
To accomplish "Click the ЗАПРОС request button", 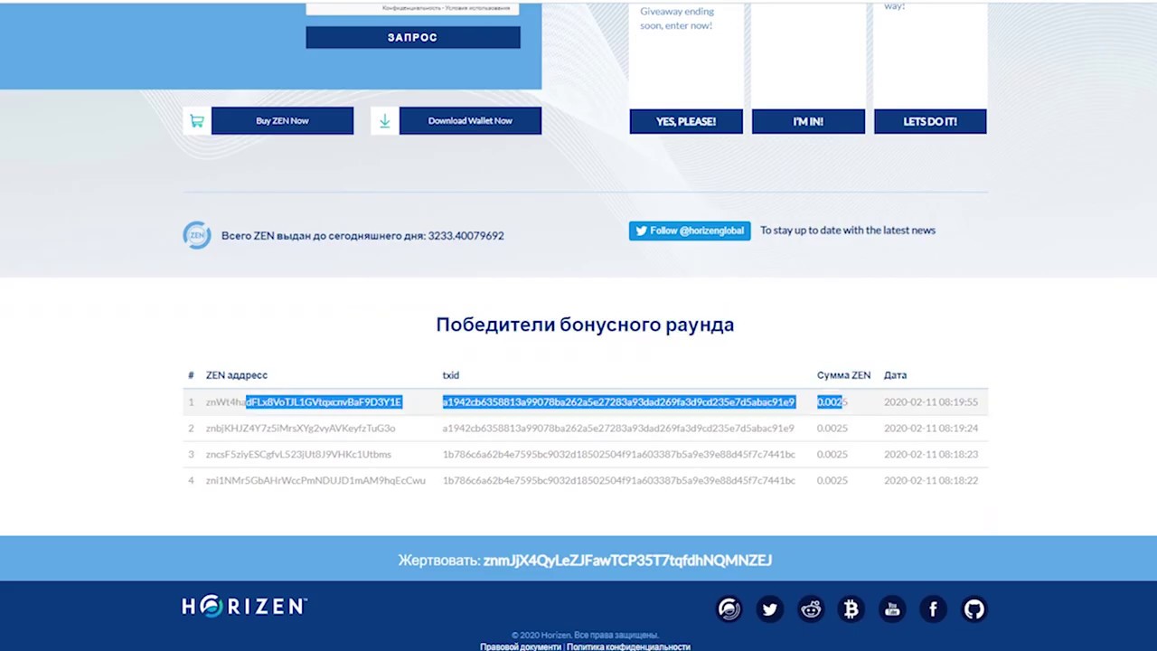I will pos(413,37).
